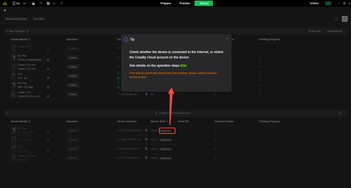Open Details for K2Plus-lenglengl565
This screenshot has height=188, width=351.
[73, 58]
